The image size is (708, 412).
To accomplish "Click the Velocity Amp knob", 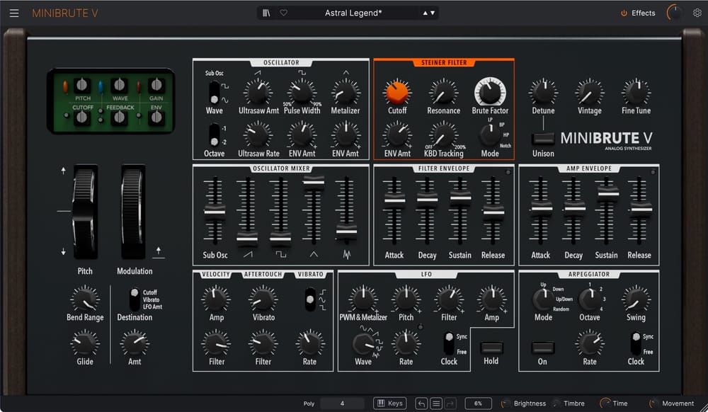I will click(216, 299).
